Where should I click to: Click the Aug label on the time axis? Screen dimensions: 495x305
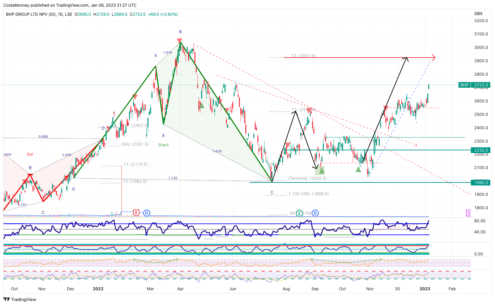click(286, 289)
